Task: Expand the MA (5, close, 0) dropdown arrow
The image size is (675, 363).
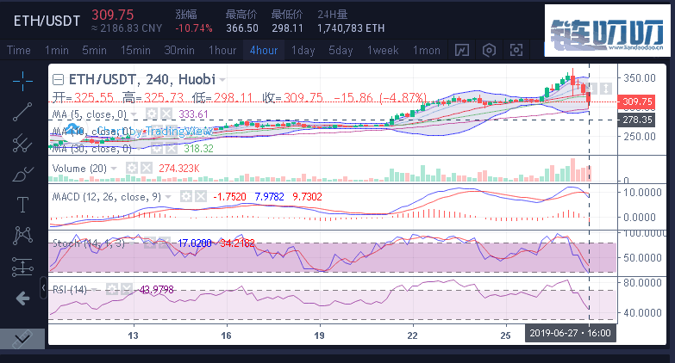Action: [x=134, y=114]
